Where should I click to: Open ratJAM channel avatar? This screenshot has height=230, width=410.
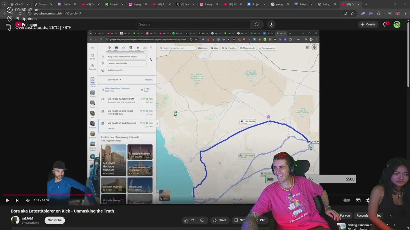pyautogui.click(x=15, y=220)
